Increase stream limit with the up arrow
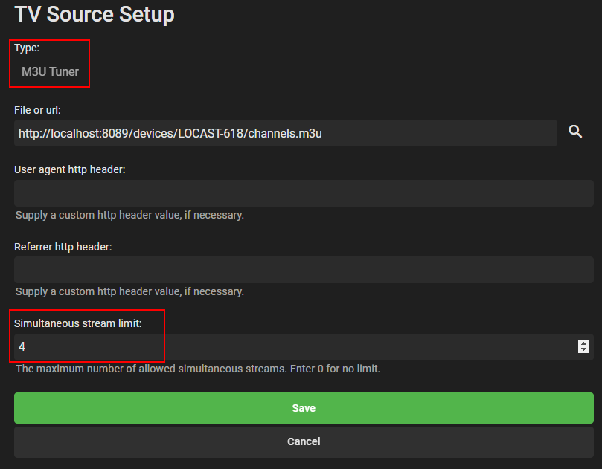Image resolution: width=602 pixels, height=469 pixels. [x=584, y=343]
